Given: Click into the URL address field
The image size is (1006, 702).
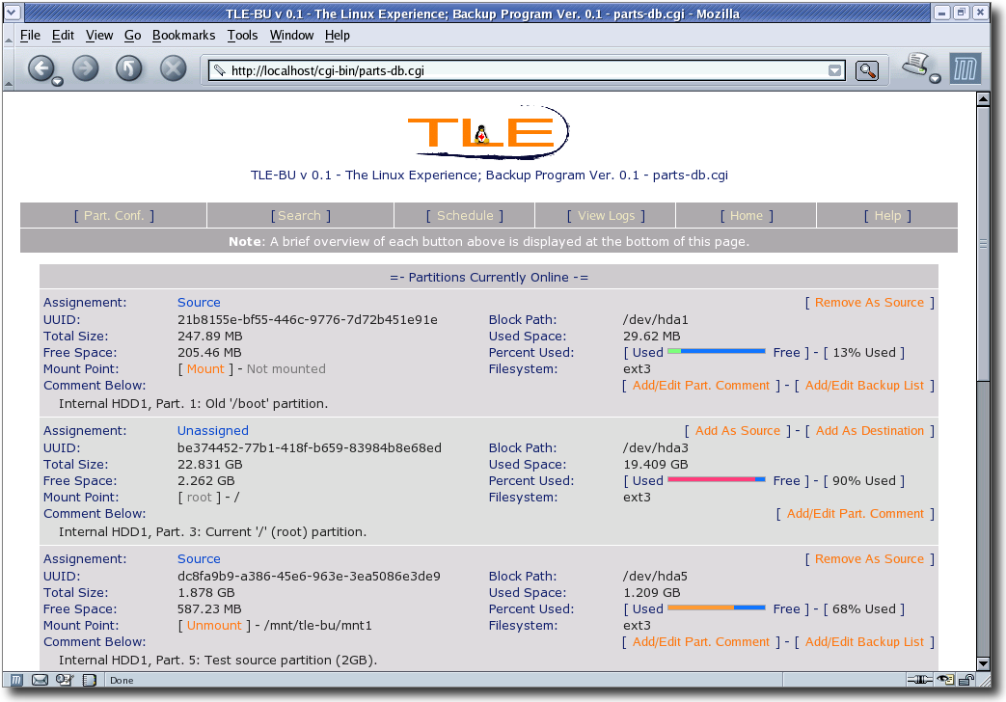Looking at the screenshot, I should (x=526, y=70).
